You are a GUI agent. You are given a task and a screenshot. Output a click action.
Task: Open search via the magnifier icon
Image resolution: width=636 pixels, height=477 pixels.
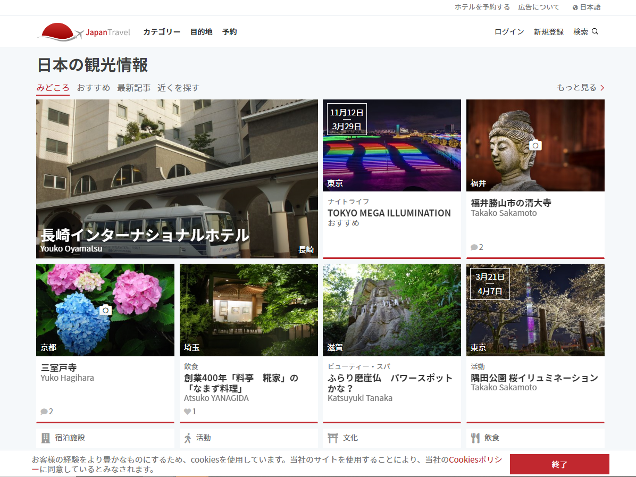pos(595,32)
